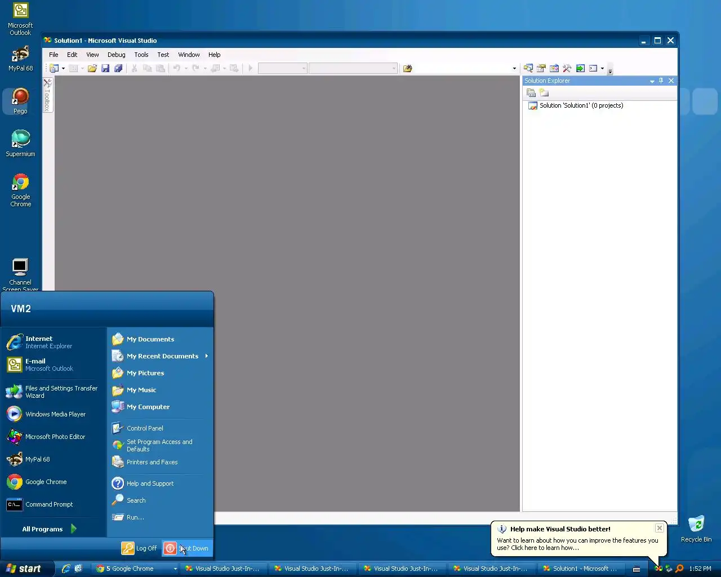The width and height of the screenshot is (721, 577).
Task: Toggle auto-hide pin on Solution Explorer
Action: pos(661,81)
